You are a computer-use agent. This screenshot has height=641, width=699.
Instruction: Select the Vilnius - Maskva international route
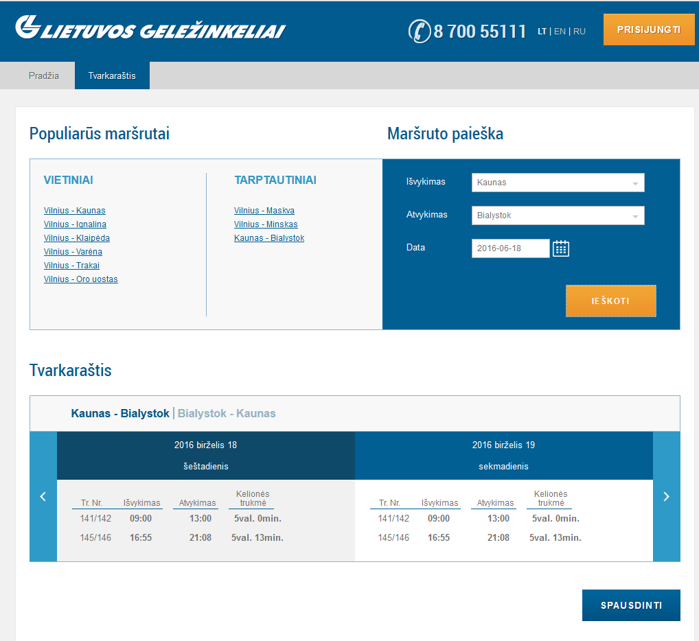click(x=264, y=211)
